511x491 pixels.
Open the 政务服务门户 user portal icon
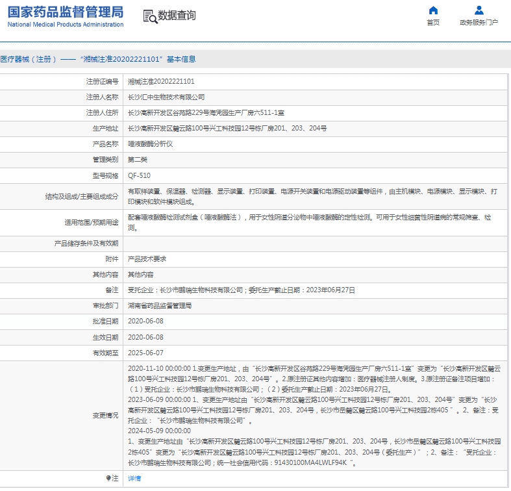click(479, 10)
